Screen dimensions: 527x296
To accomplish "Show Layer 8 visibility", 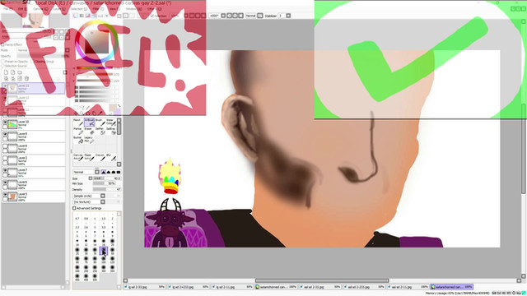I will pos(5,147).
